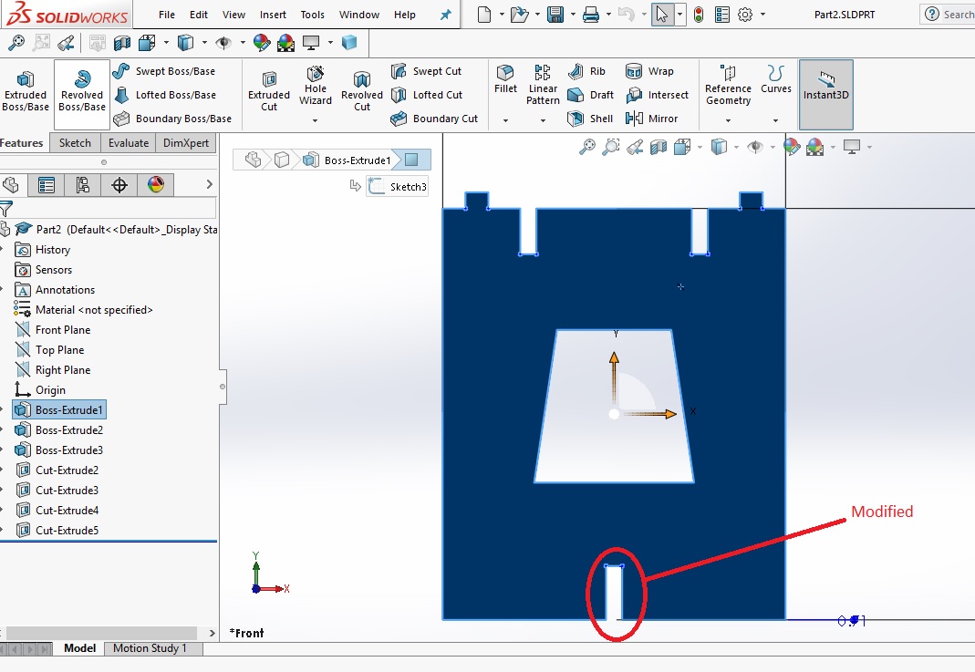This screenshot has width=975, height=672.
Task: Click Sketch3 in the breadcrumb
Action: point(398,187)
